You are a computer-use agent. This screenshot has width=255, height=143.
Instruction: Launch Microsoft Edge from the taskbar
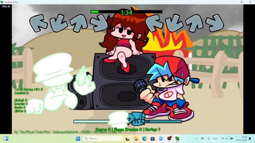point(144,139)
